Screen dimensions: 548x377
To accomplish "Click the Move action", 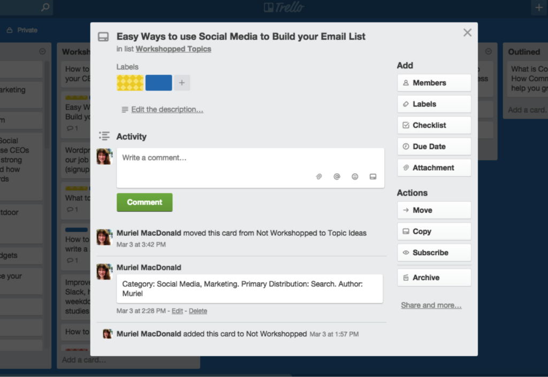I will tap(434, 210).
